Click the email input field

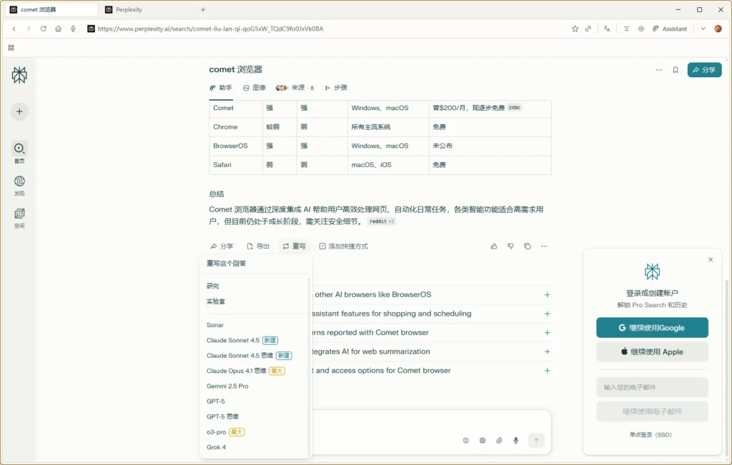[652, 387]
